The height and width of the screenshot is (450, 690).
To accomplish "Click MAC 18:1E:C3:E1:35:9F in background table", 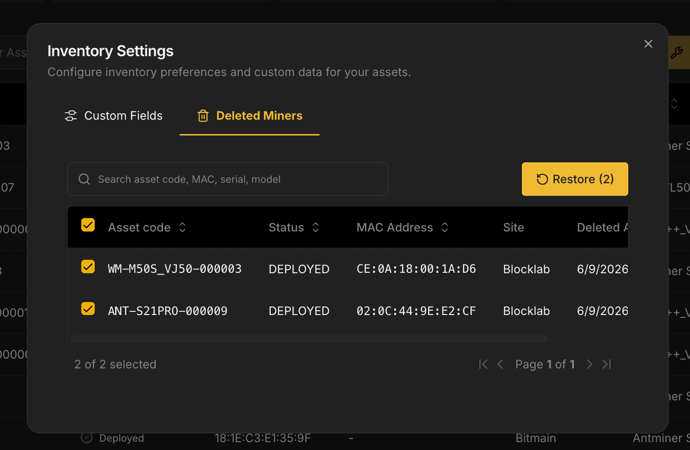I will click(262, 438).
